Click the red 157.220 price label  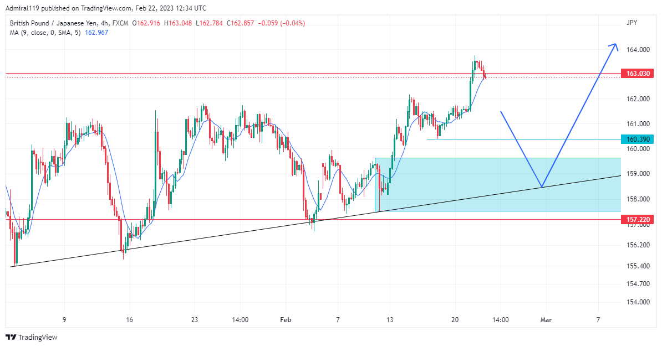638,220
